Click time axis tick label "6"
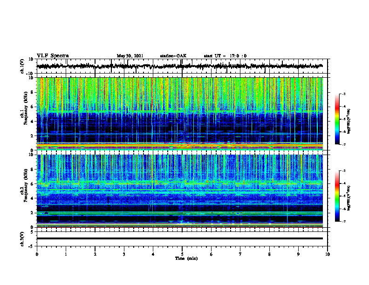Viewport: 369px width, 285px height. pos(212,254)
